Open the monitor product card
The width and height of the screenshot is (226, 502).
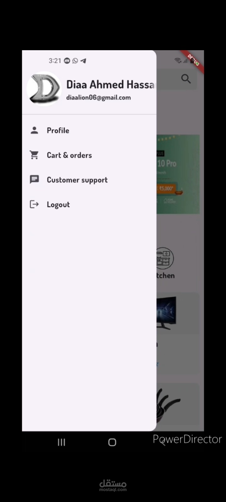pyautogui.click(x=178, y=333)
